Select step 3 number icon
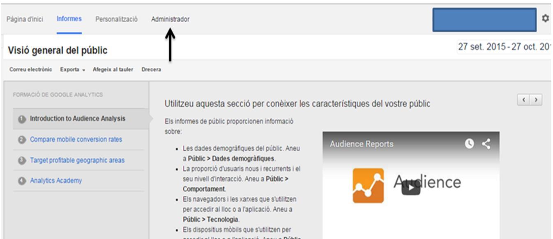Viewport: 553px width, 239px height. (22, 161)
